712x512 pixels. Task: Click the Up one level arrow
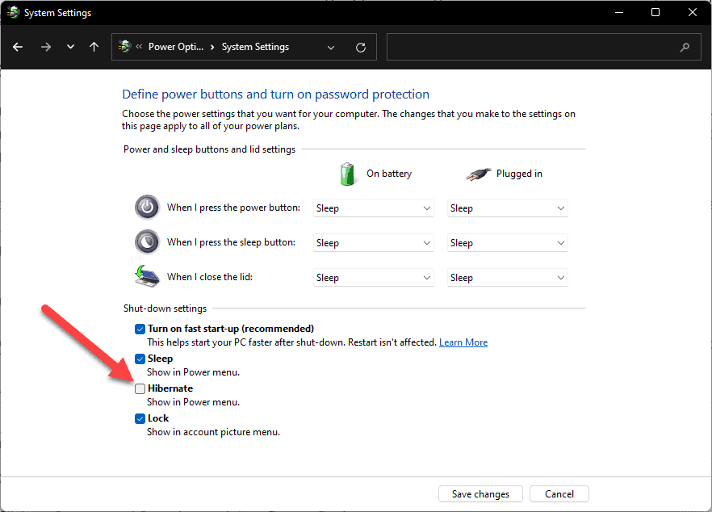point(94,47)
